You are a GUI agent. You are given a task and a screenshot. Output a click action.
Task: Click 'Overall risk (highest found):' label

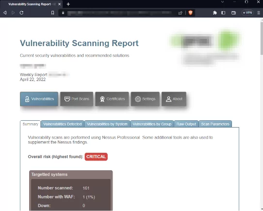tap(55, 157)
